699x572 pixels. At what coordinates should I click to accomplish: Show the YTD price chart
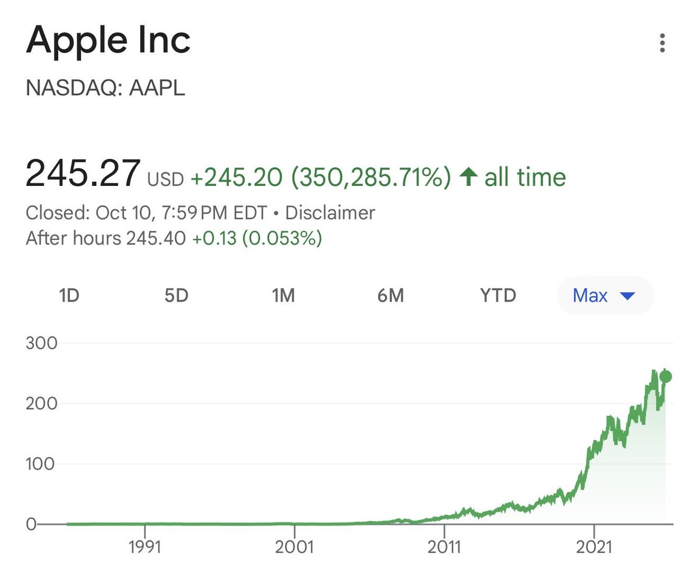498,296
